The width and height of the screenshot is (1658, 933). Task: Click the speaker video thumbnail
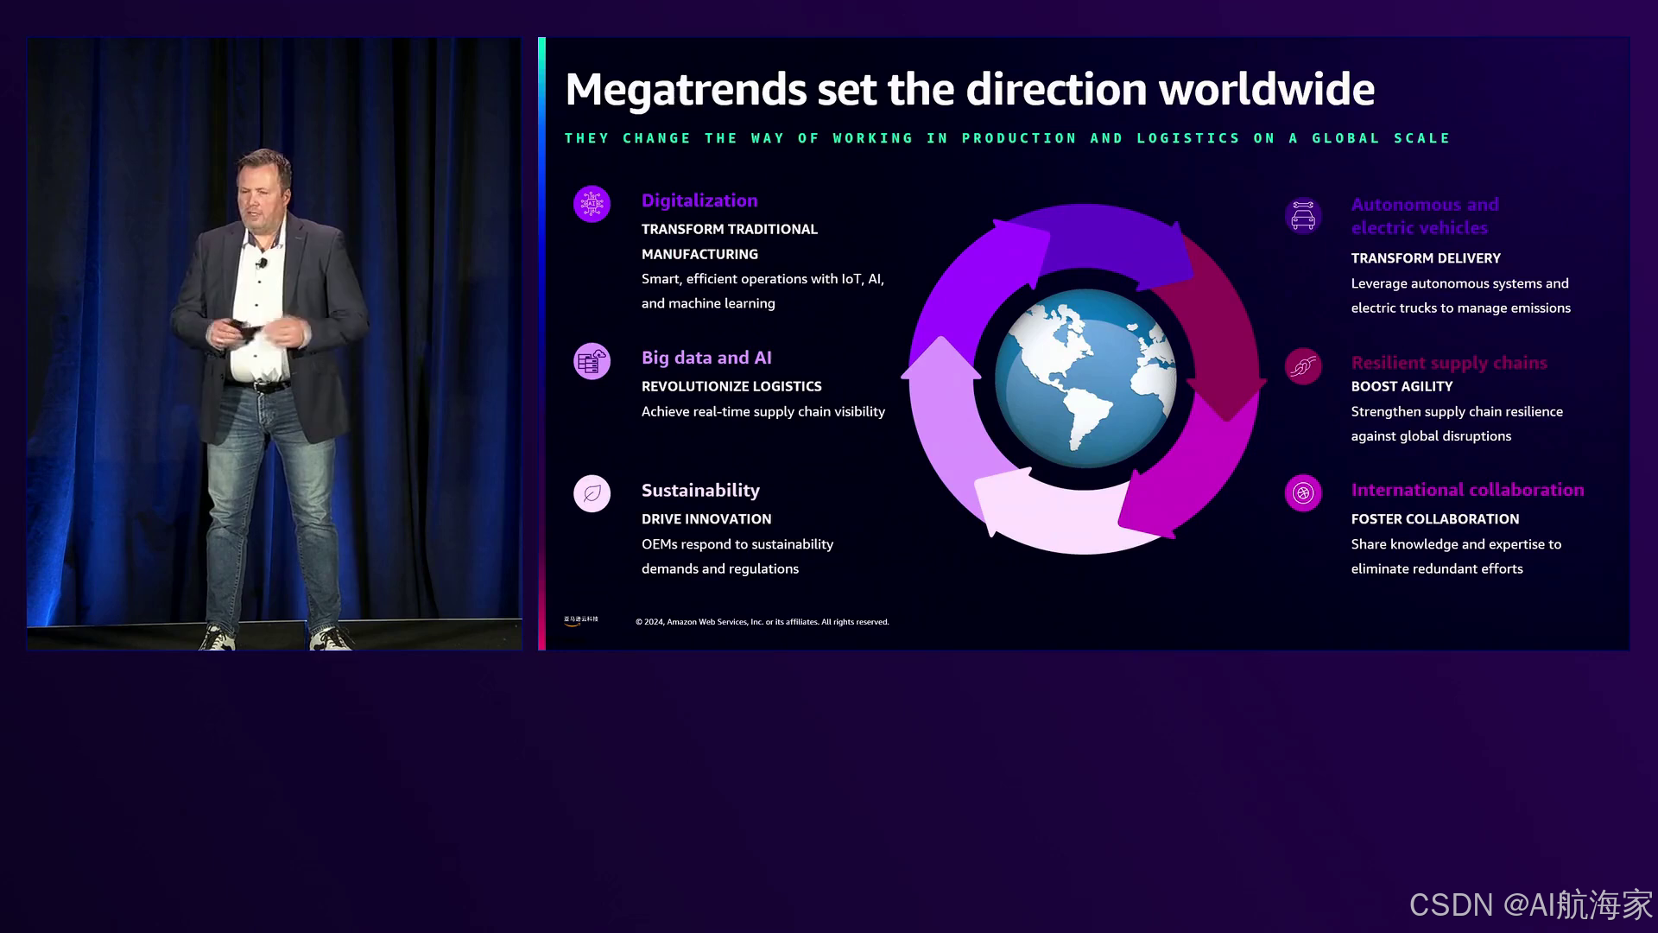point(274,344)
